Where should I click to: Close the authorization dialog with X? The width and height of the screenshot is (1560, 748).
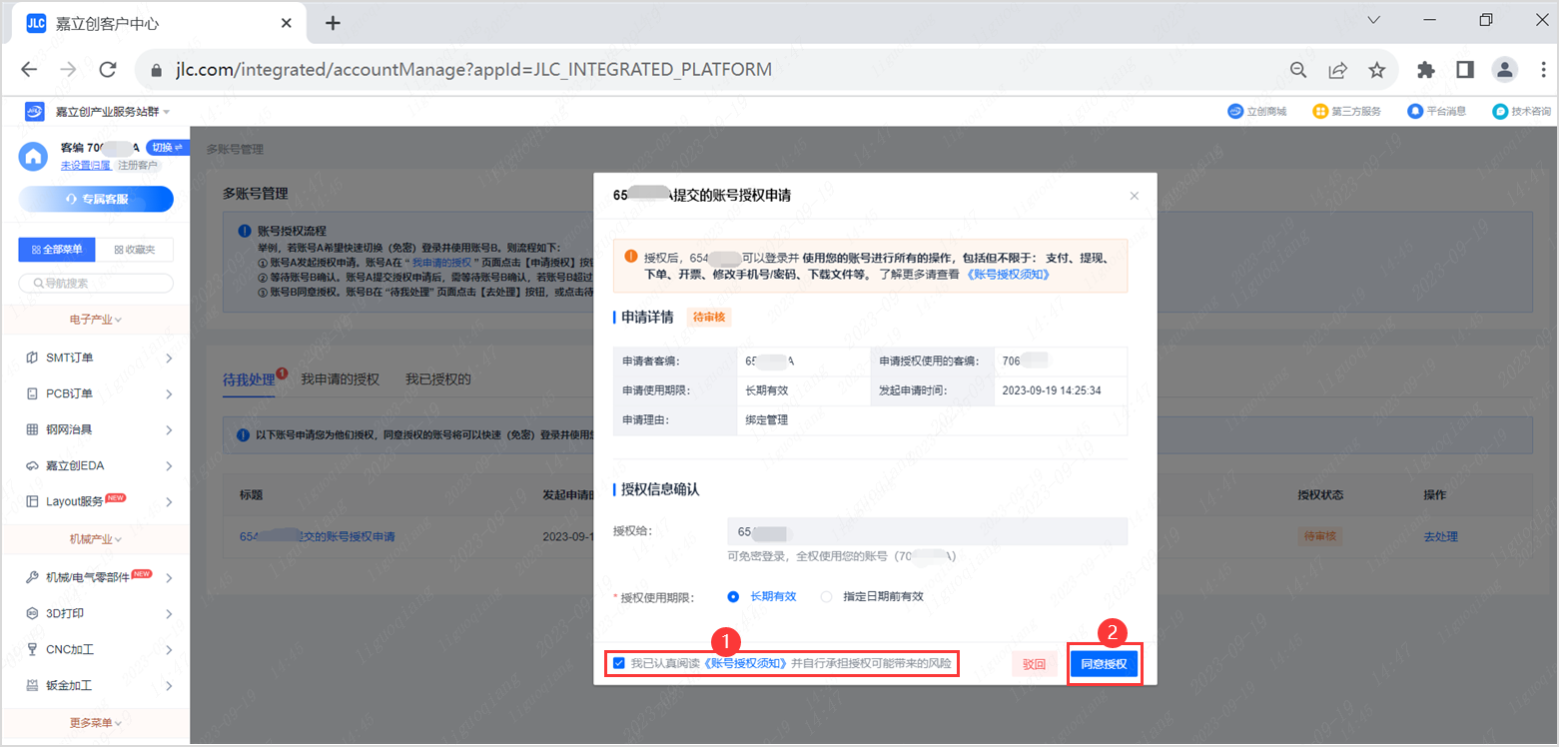tap(1134, 196)
